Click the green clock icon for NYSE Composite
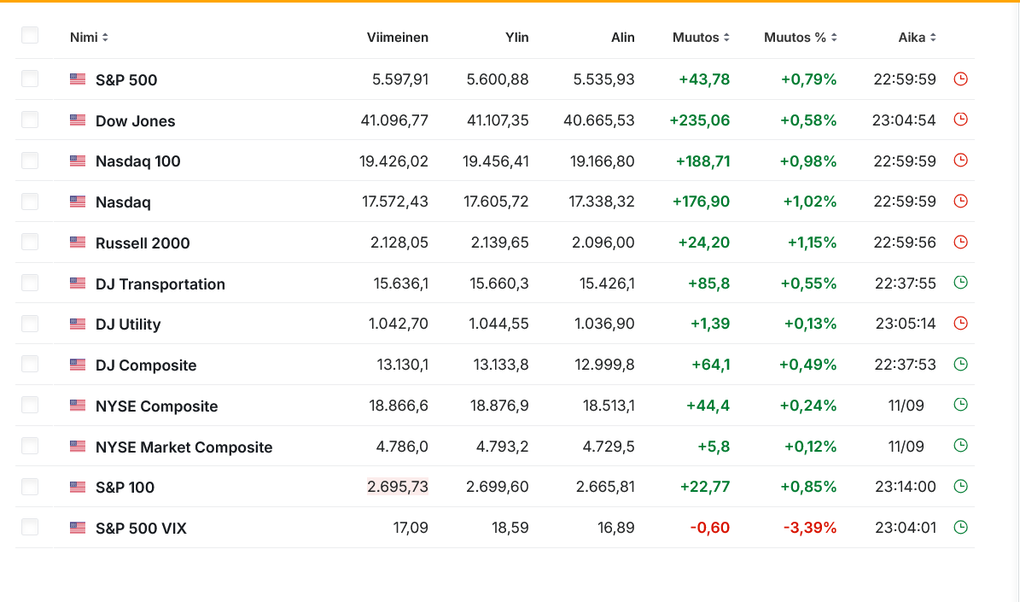This screenshot has width=1020, height=602. pyautogui.click(x=960, y=405)
